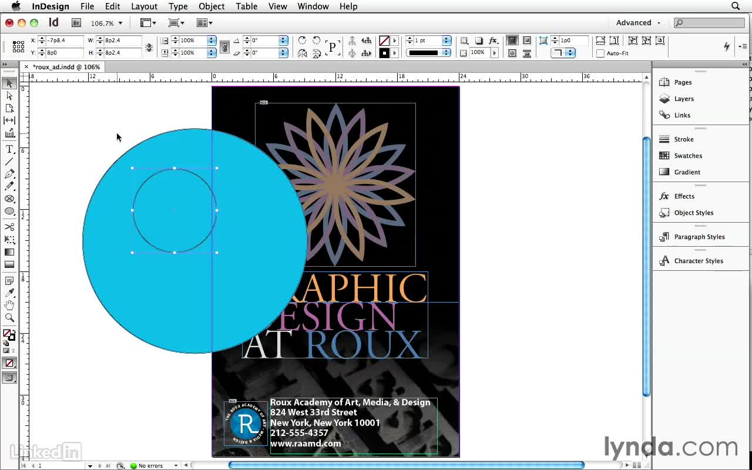Click the Quick Apply lightning icon
The height and width of the screenshot is (470, 752).
(x=727, y=46)
